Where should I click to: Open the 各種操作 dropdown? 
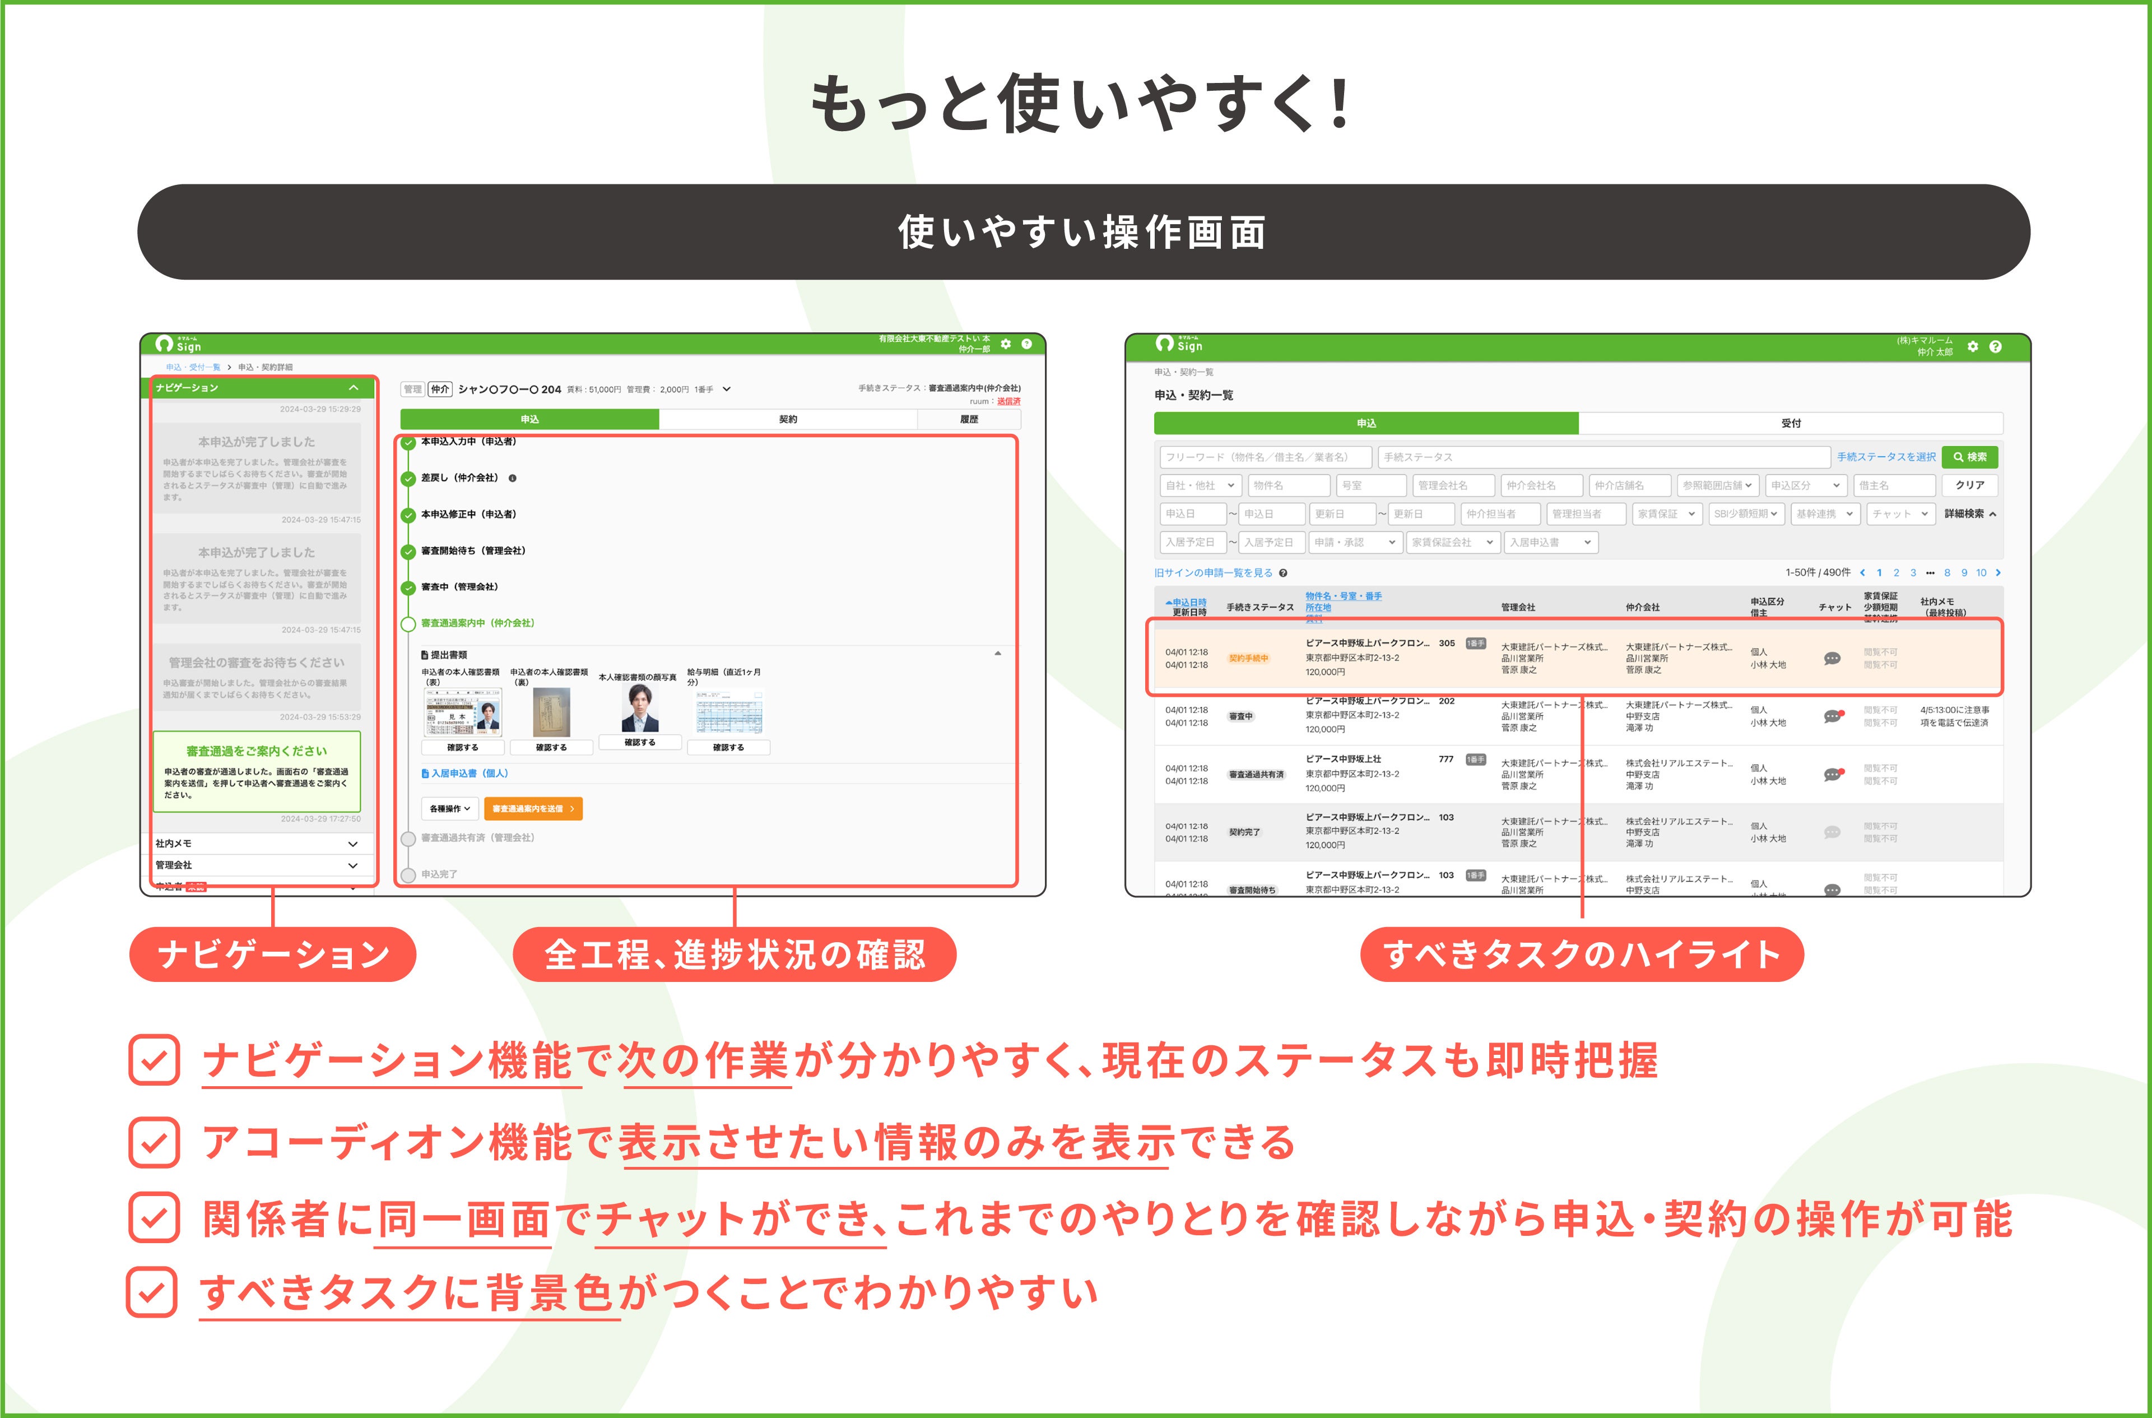point(449,808)
